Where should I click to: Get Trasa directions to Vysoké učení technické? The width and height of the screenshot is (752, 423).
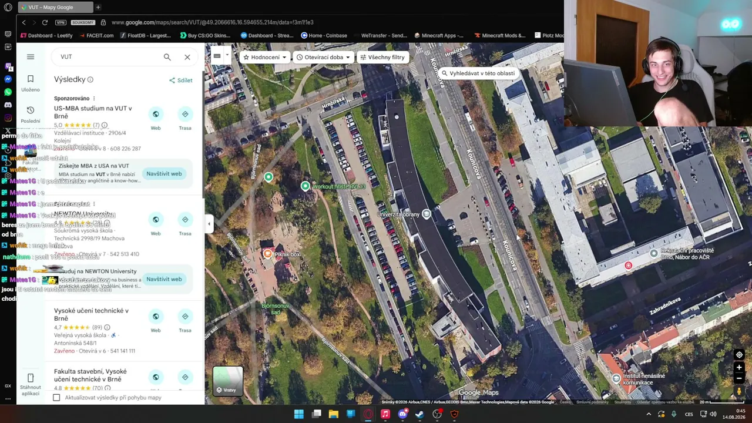185,321
